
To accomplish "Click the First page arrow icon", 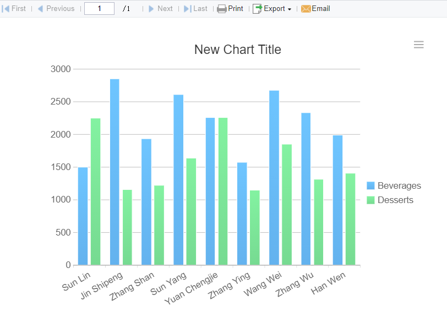I will (6, 9).
